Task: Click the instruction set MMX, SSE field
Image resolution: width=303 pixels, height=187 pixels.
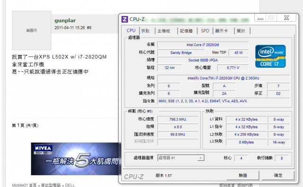Action: pos(223,101)
